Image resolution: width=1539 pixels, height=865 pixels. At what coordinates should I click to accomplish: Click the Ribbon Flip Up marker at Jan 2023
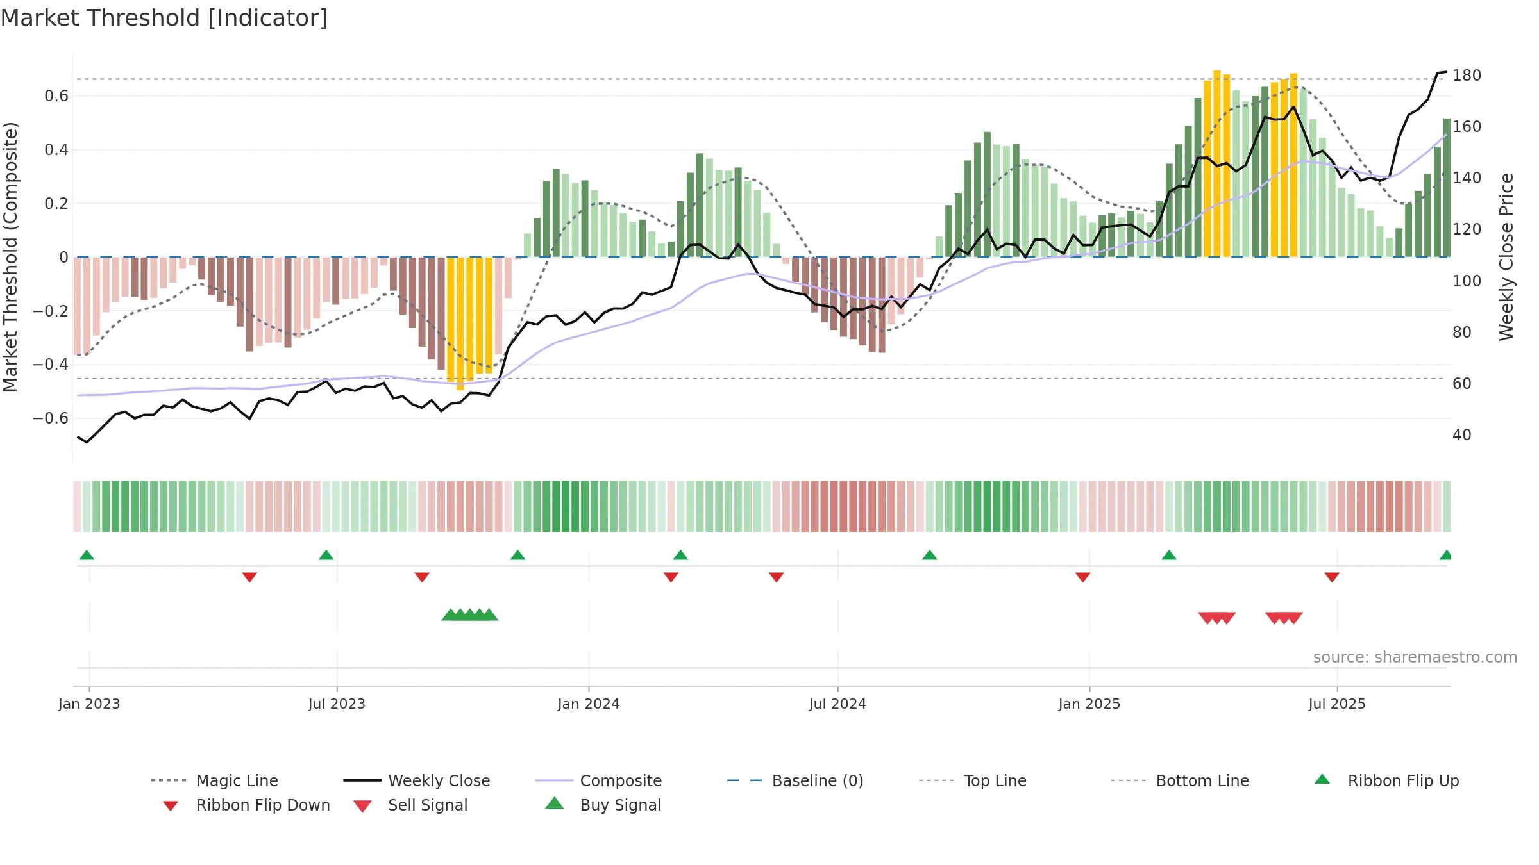click(87, 555)
